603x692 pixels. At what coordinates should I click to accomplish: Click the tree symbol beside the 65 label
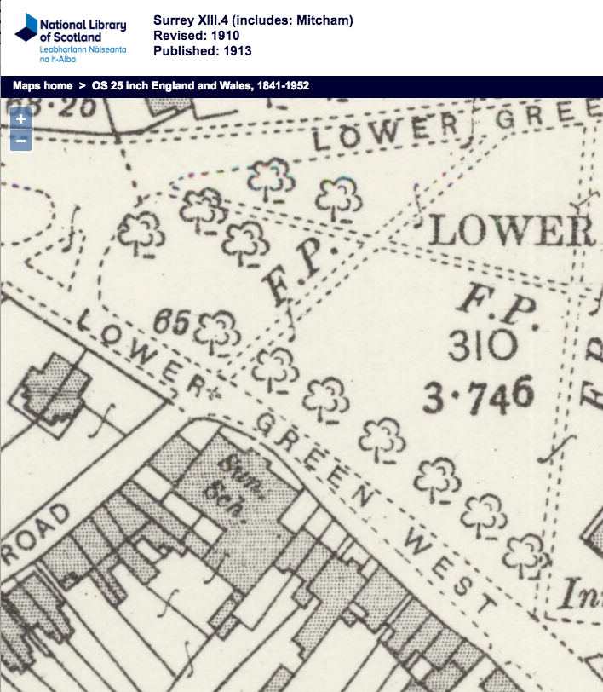point(220,331)
